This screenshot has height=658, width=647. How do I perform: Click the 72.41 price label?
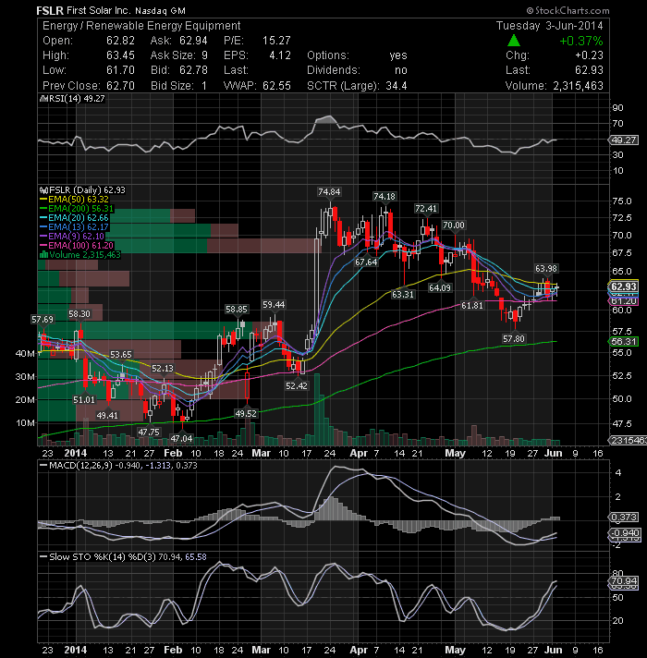425,209
